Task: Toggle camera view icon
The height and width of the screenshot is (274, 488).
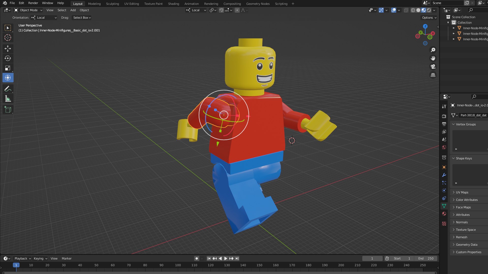Action: pyautogui.click(x=433, y=67)
